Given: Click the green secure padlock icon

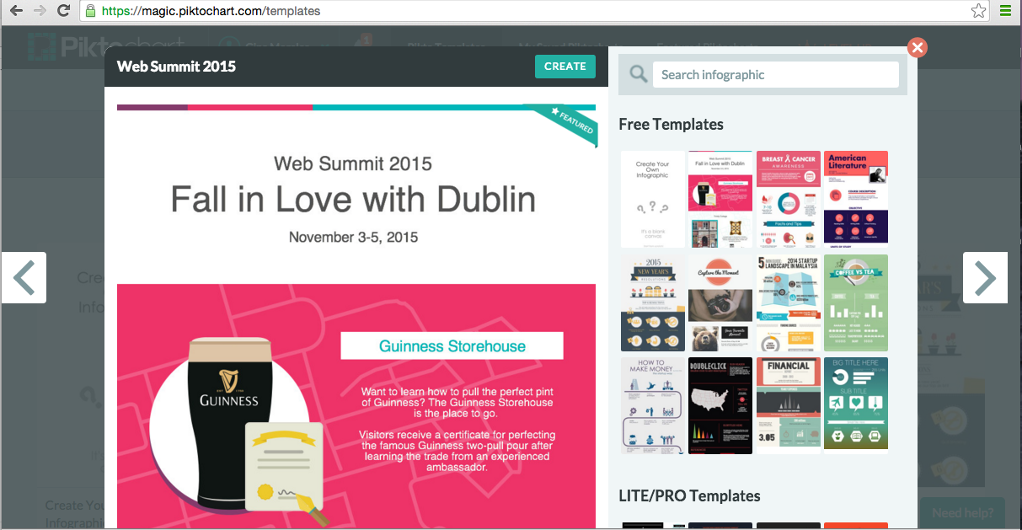Looking at the screenshot, I should 90,11.
